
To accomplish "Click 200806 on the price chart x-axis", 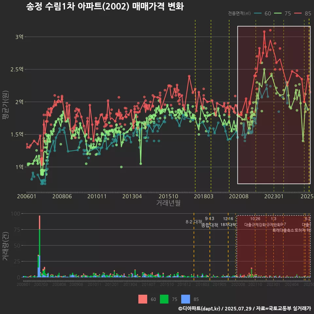I will tap(62, 196).
